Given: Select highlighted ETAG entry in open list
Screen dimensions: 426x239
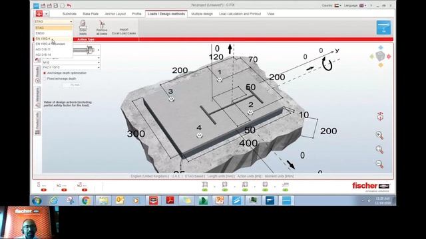Looking at the screenshot, I should pyautogui.click(x=53, y=28).
